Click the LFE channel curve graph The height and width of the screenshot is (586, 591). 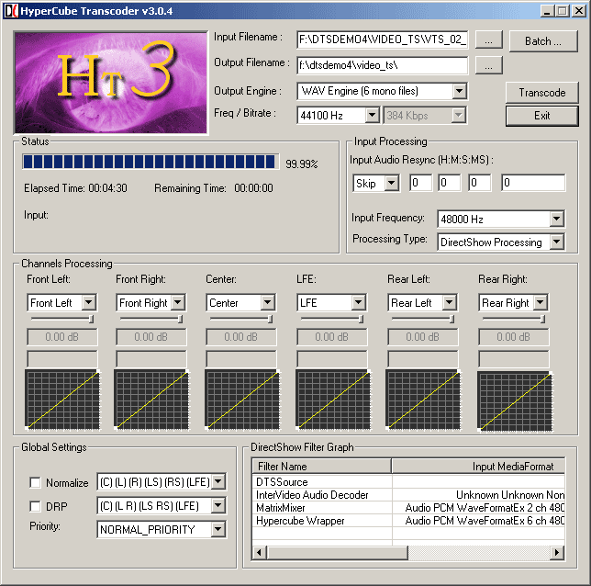pyautogui.click(x=331, y=400)
